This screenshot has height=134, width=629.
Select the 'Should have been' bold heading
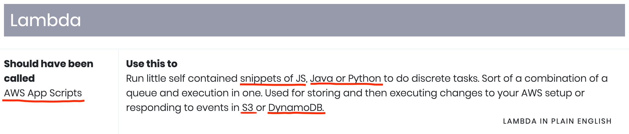(x=49, y=64)
